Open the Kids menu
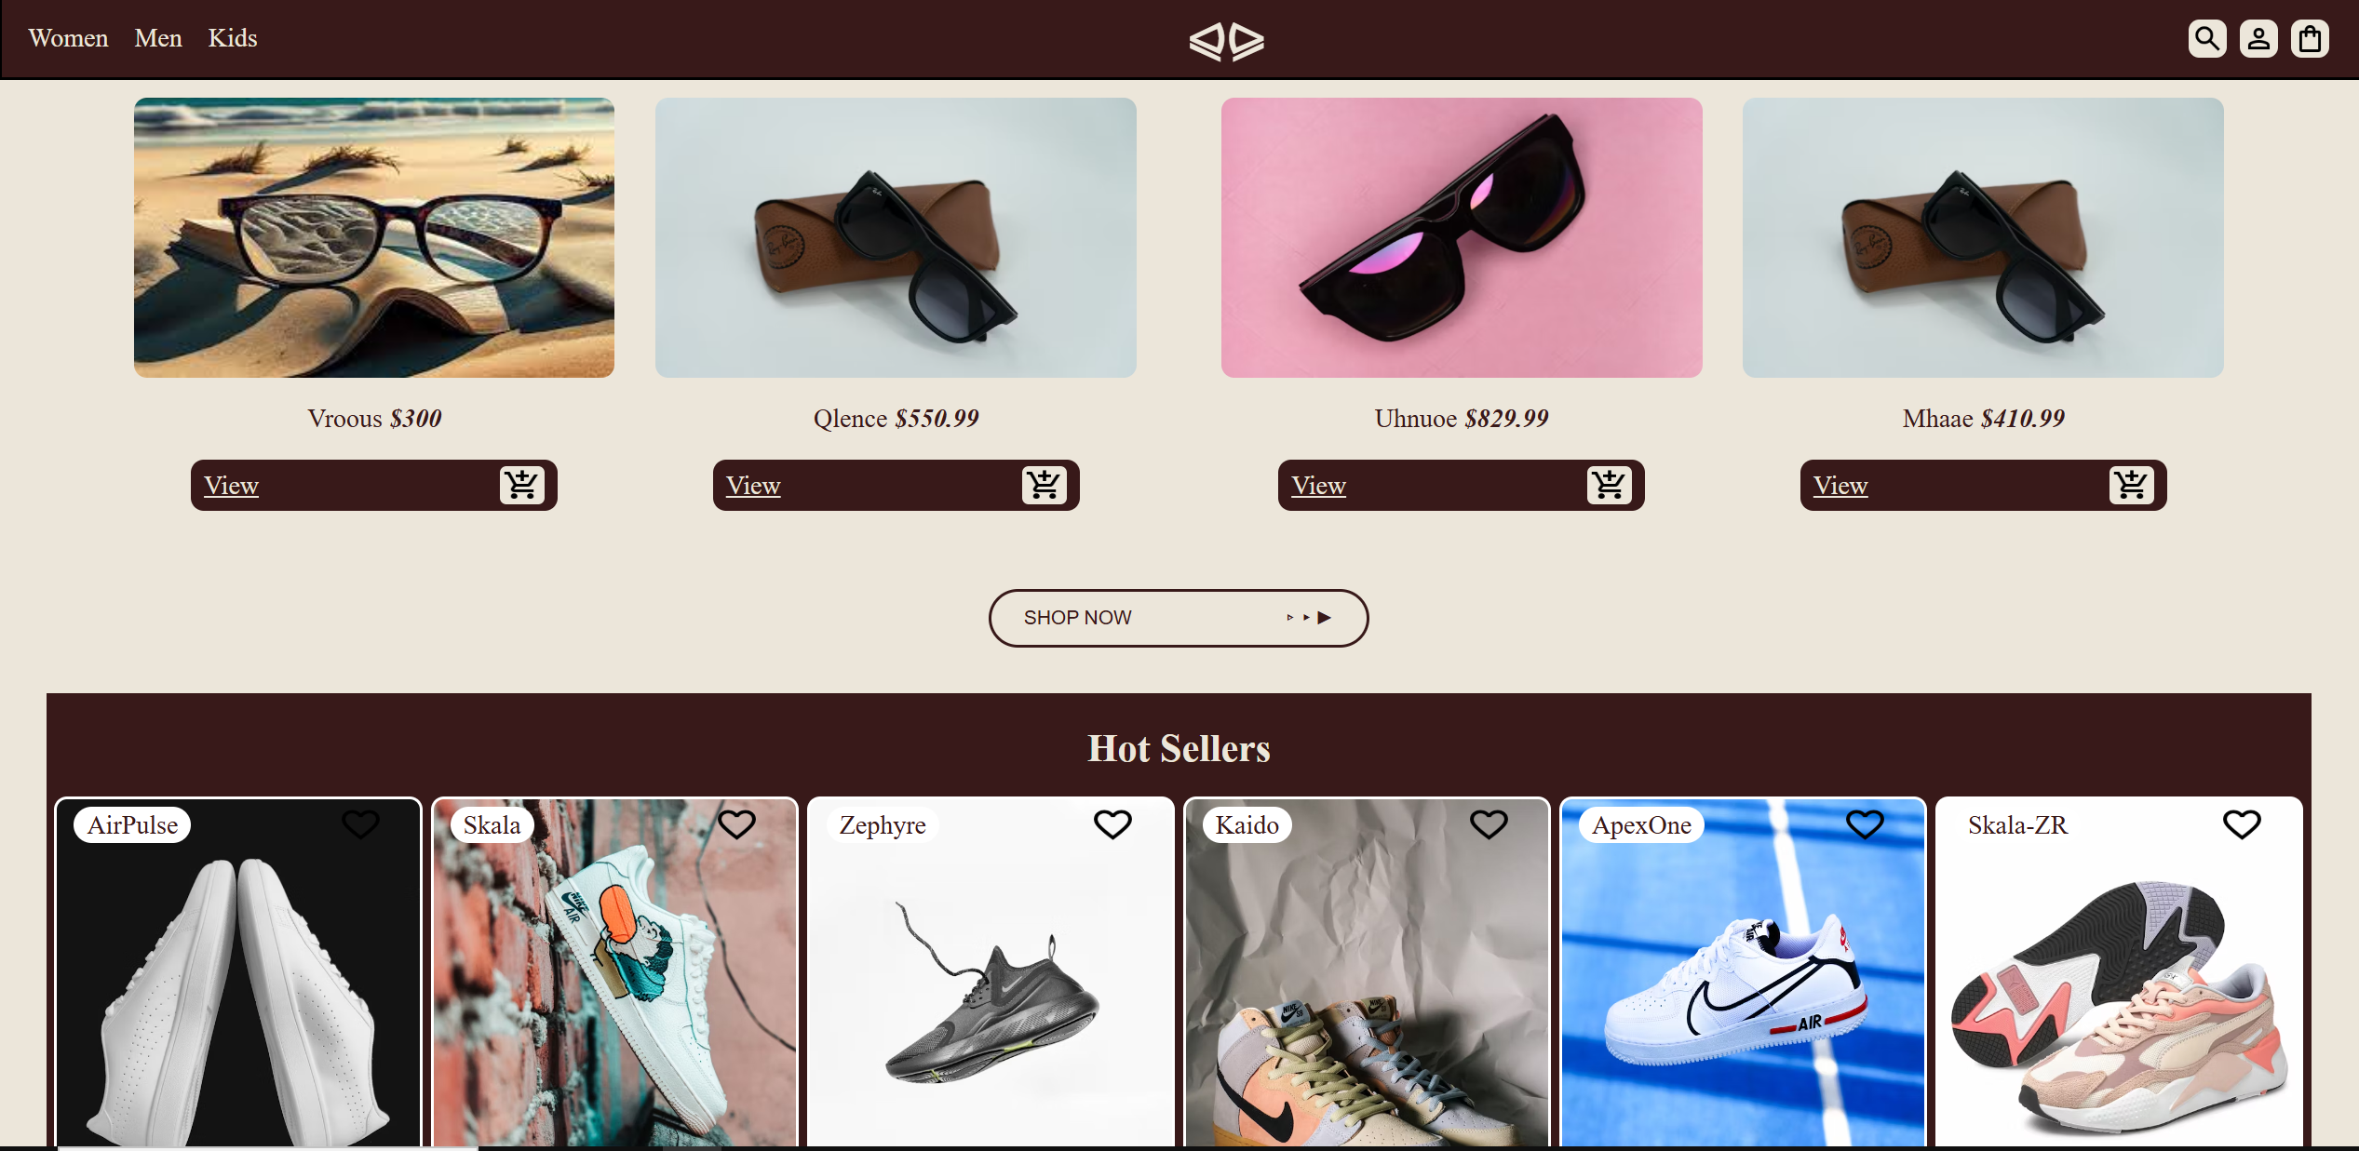Screen dimensions: 2359x1151 233,38
